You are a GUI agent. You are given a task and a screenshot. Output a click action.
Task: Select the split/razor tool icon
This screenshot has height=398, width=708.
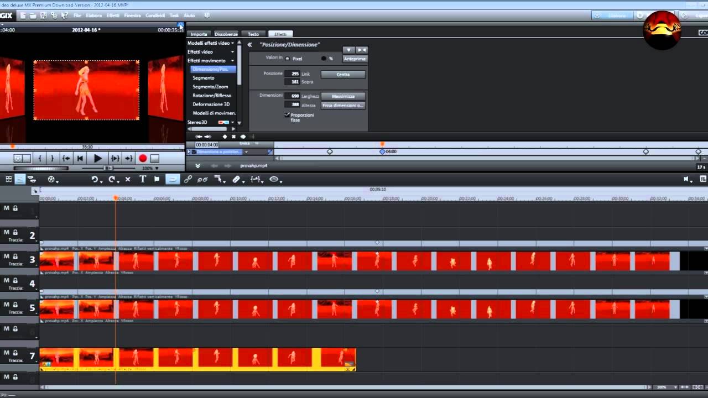coord(236,179)
